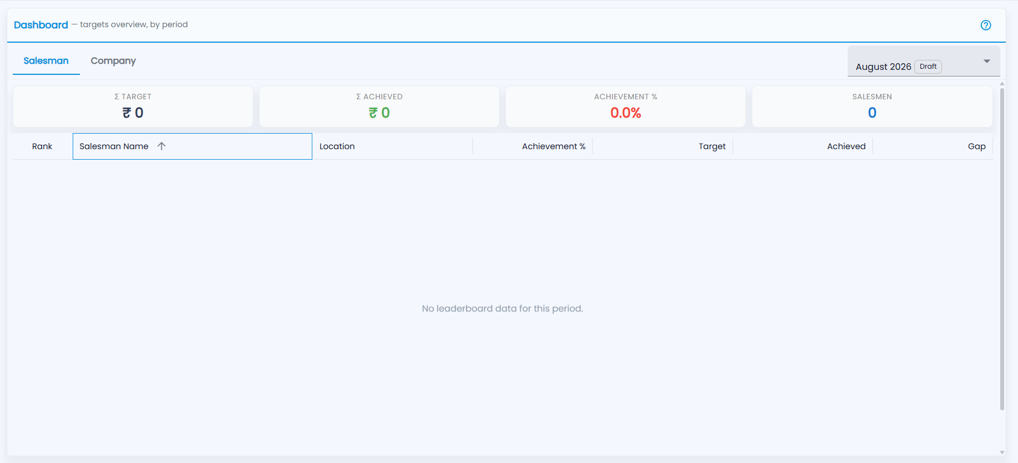
Task: Click the Dashboard title link
Action: [41, 25]
